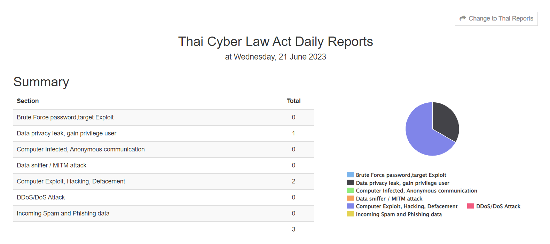Click the Summary heading
The height and width of the screenshot is (244, 550).
[41, 82]
